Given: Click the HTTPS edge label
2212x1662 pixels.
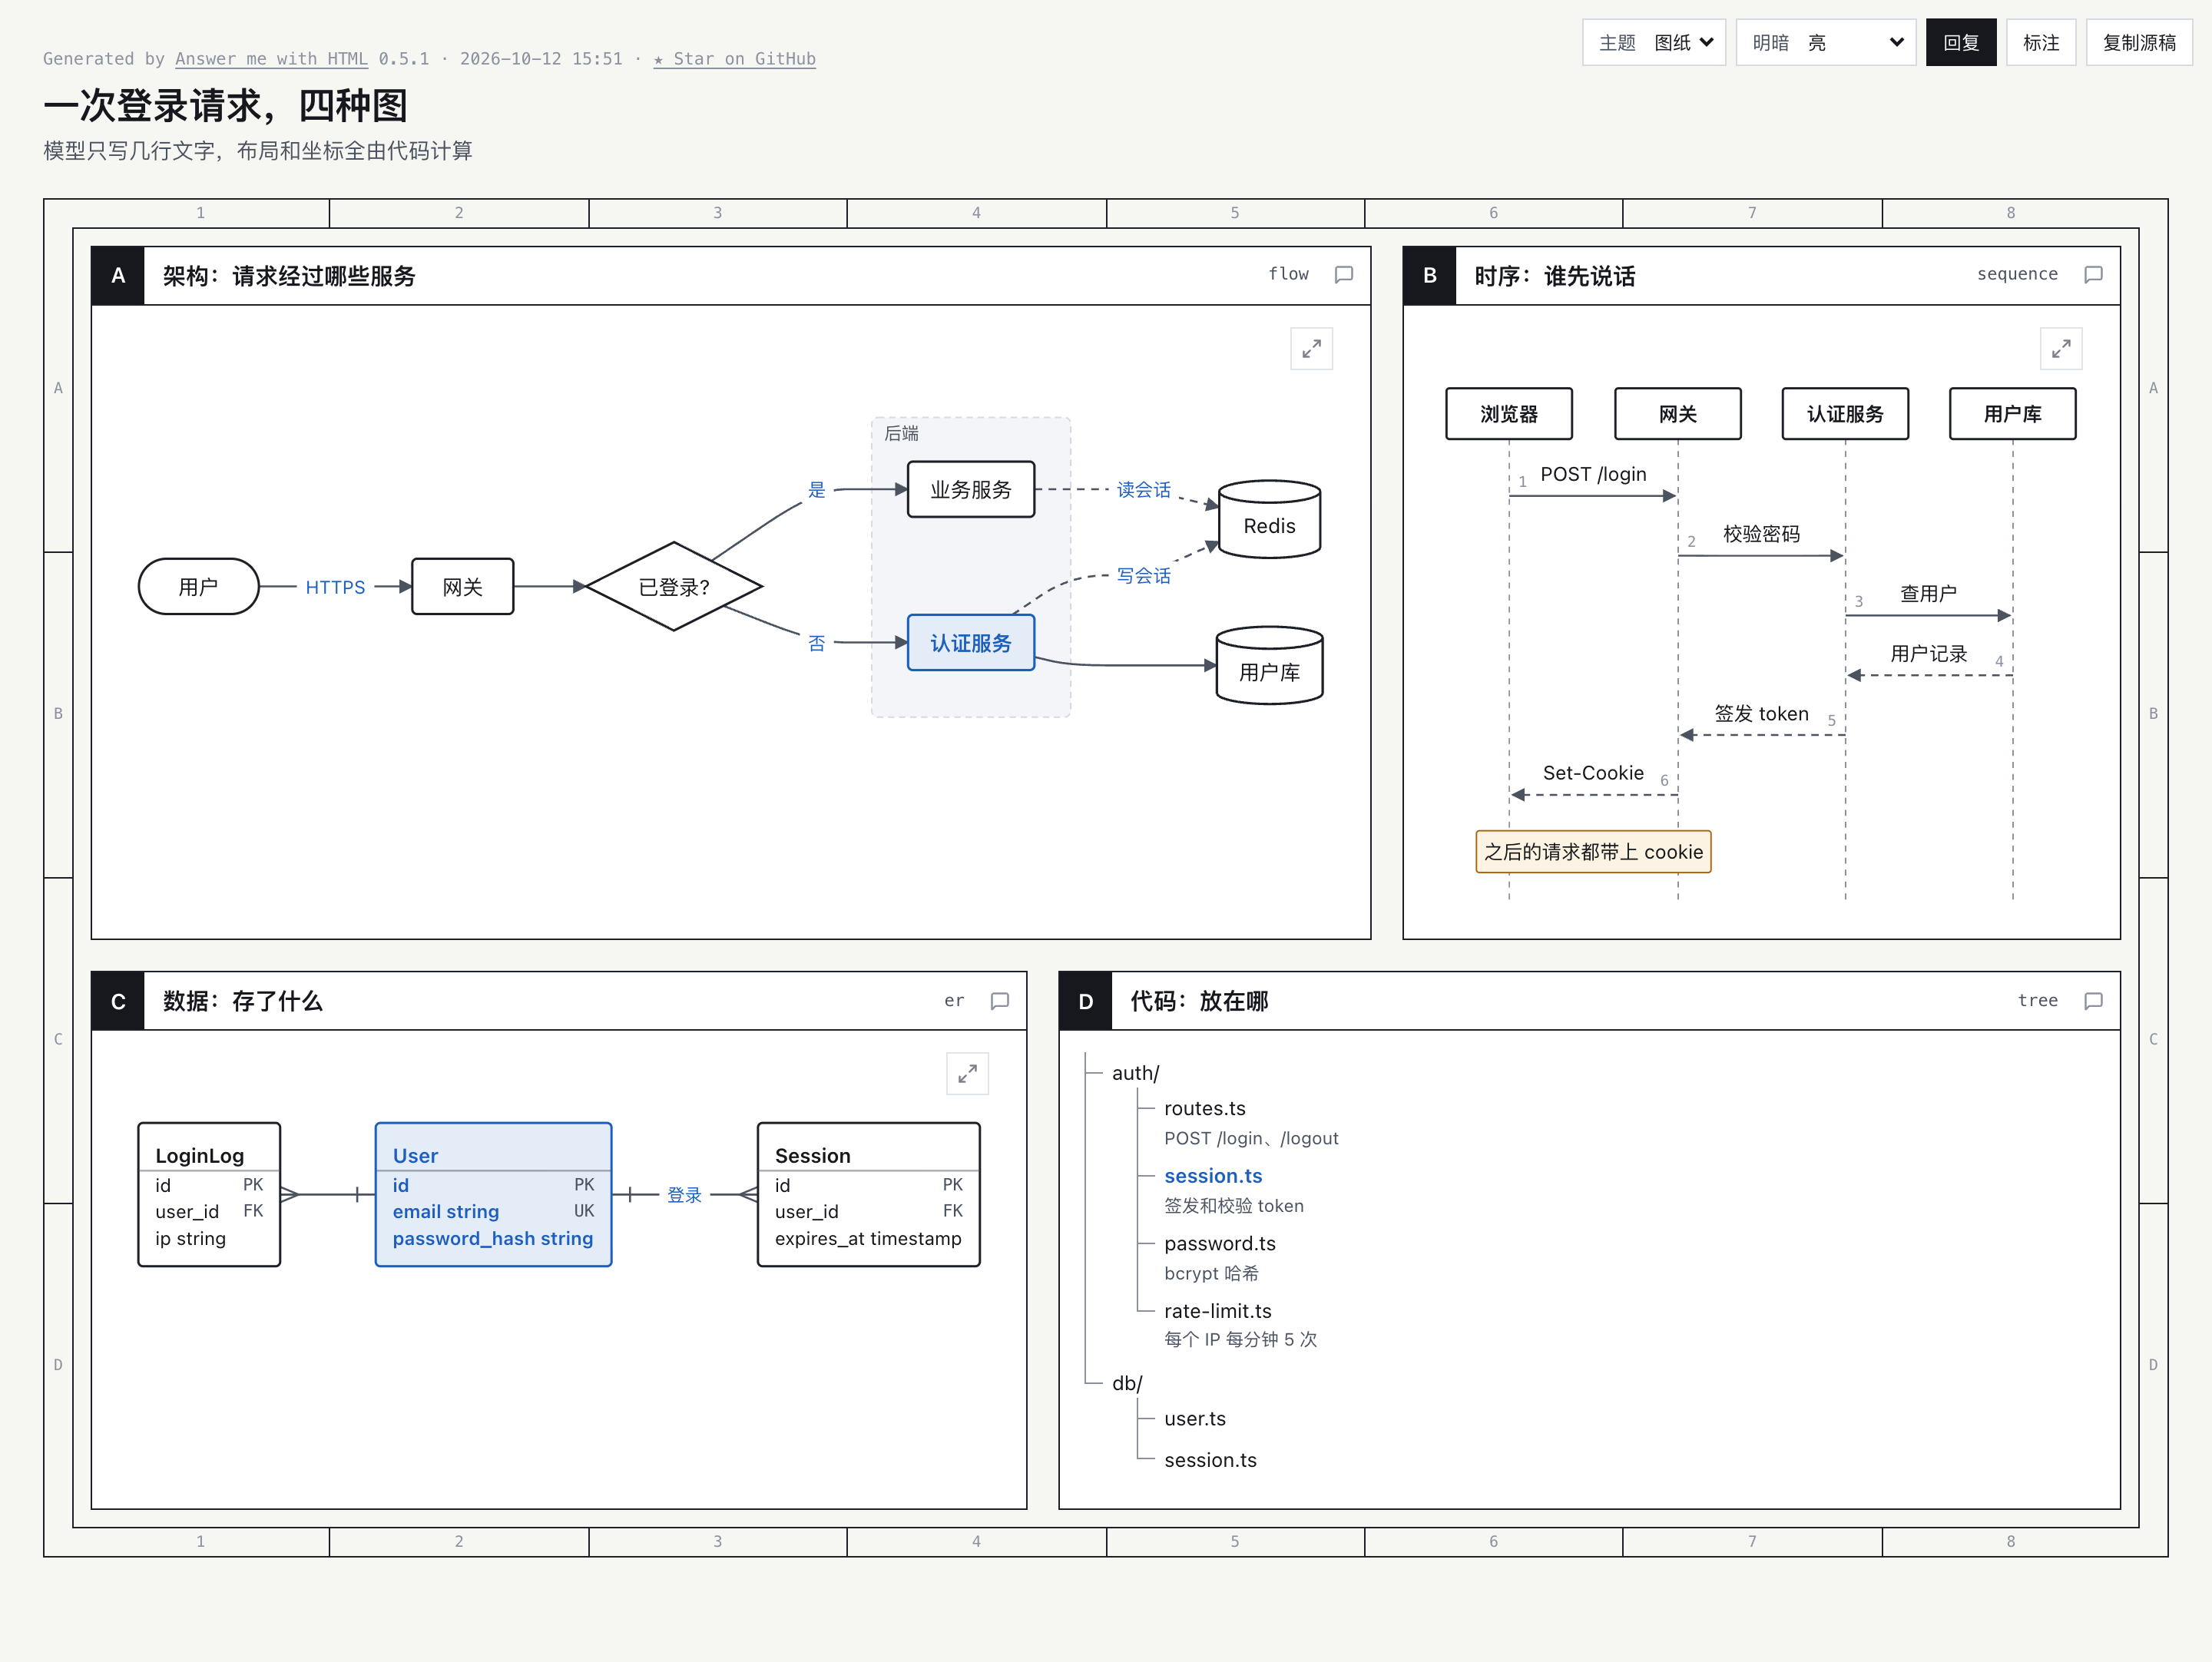Looking at the screenshot, I should (x=335, y=587).
